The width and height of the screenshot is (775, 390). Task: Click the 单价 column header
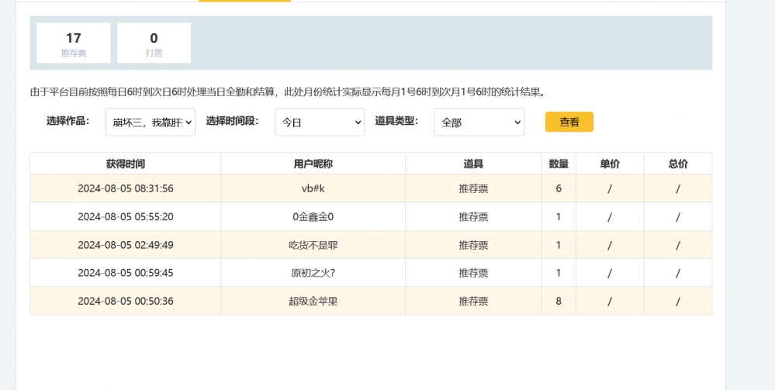tap(610, 164)
